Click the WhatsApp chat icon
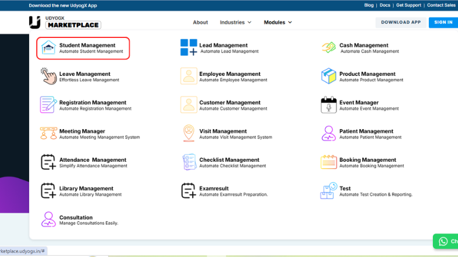 pos(443,241)
